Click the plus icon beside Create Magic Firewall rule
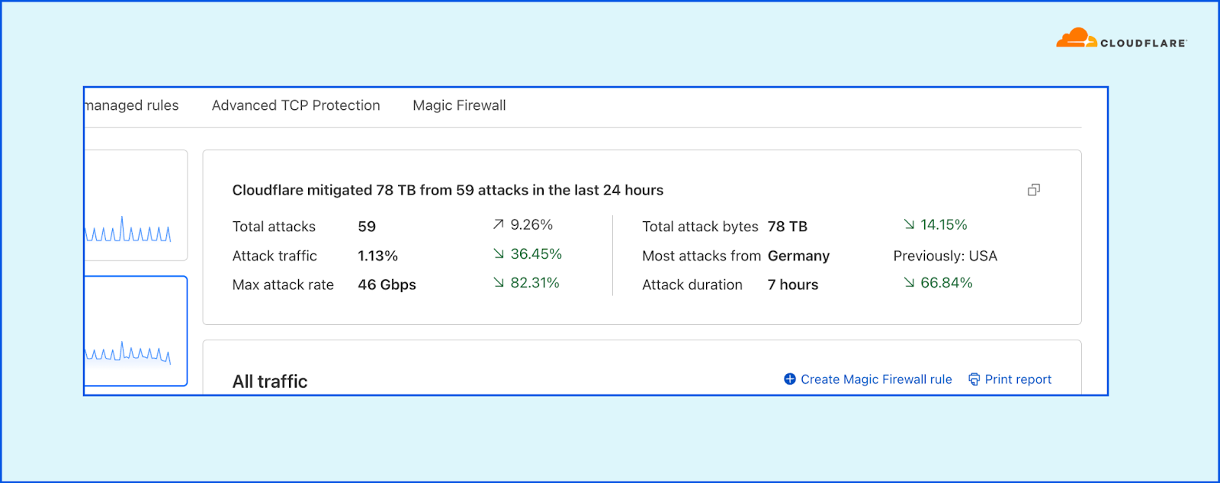The image size is (1220, 483). [x=790, y=379]
